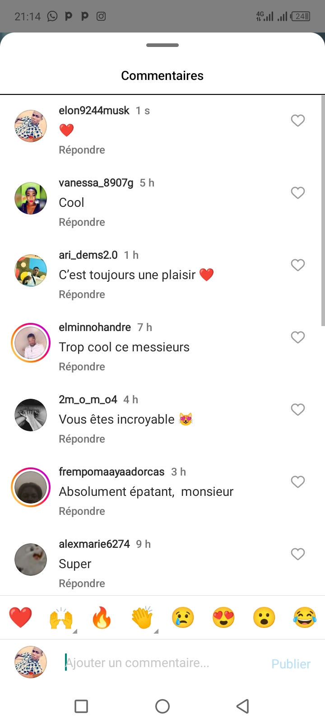The image size is (325, 728).
Task: Reply to alexmarie6274's "Super" comment
Action: 82,583
